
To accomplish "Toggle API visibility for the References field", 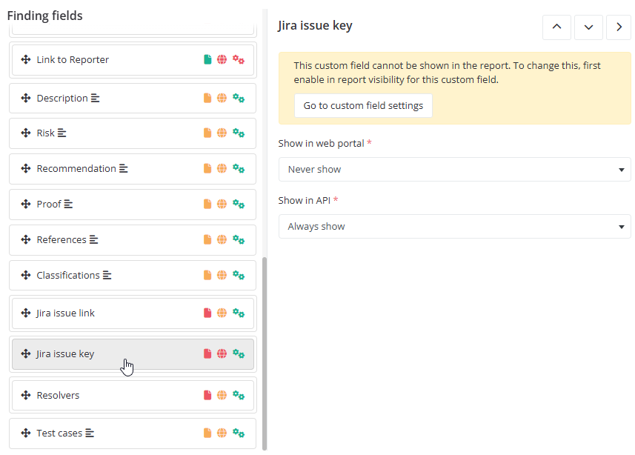I will click(x=239, y=239).
